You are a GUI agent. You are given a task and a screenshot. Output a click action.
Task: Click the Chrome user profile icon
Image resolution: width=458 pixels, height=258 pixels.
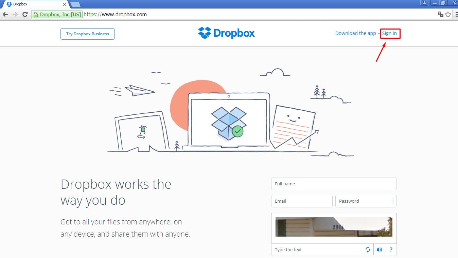click(424, 3)
